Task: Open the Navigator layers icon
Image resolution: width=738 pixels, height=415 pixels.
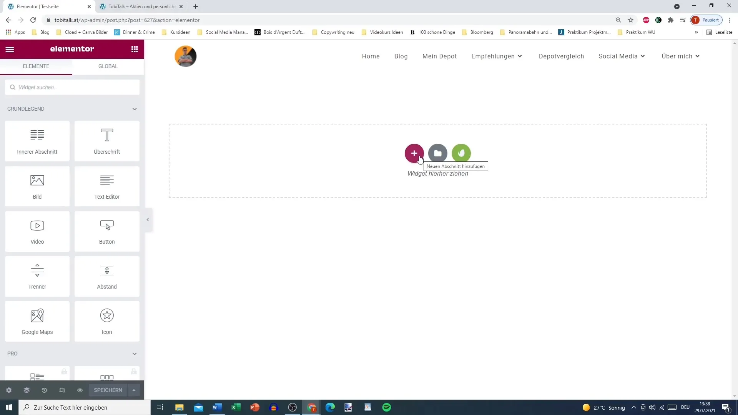Action: pyautogui.click(x=27, y=390)
